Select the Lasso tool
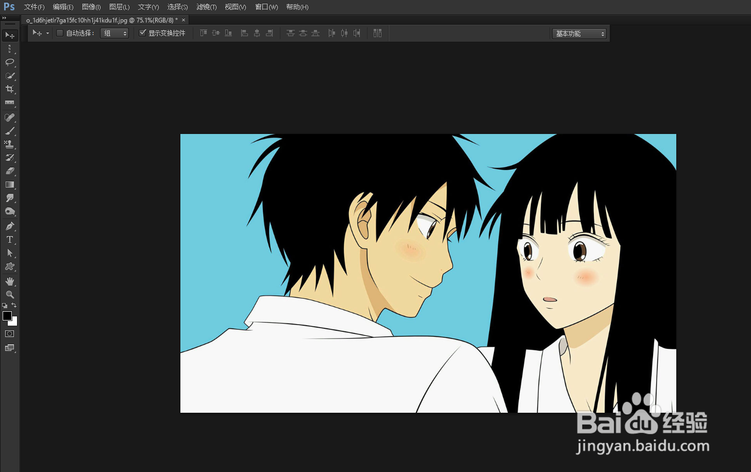 (10, 62)
